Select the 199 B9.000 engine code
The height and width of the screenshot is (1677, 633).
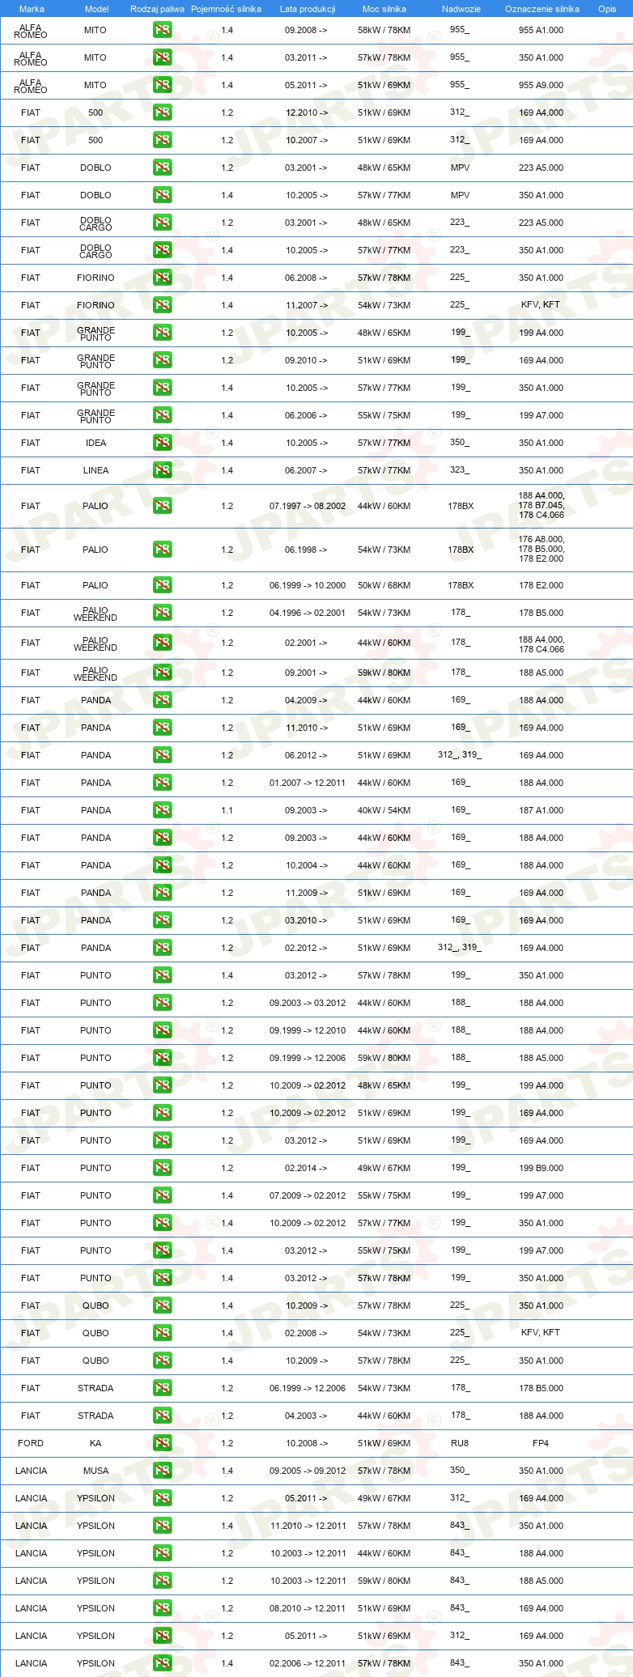(542, 1168)
